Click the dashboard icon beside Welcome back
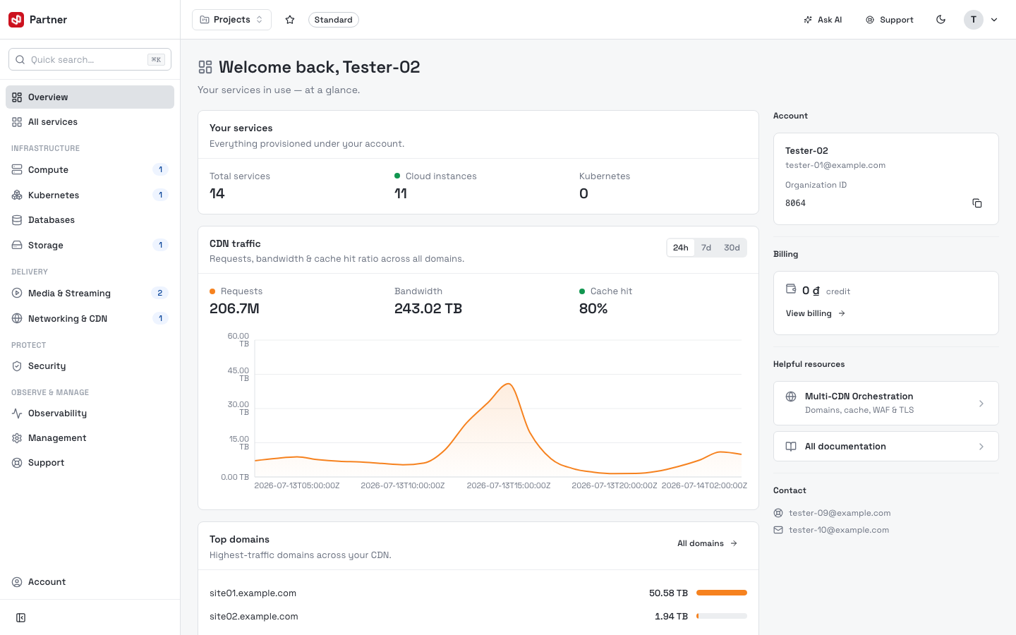The width and height of the screenshot is (1016, 635). click(x=205, y=67)
